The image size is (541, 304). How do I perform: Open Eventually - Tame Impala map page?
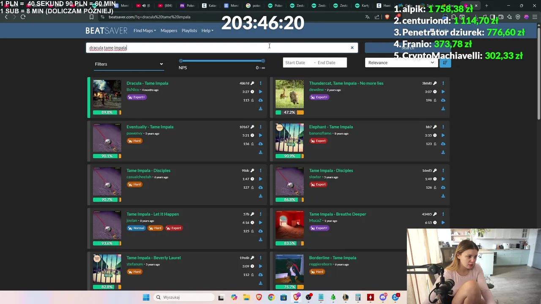(x=150, y=127)
